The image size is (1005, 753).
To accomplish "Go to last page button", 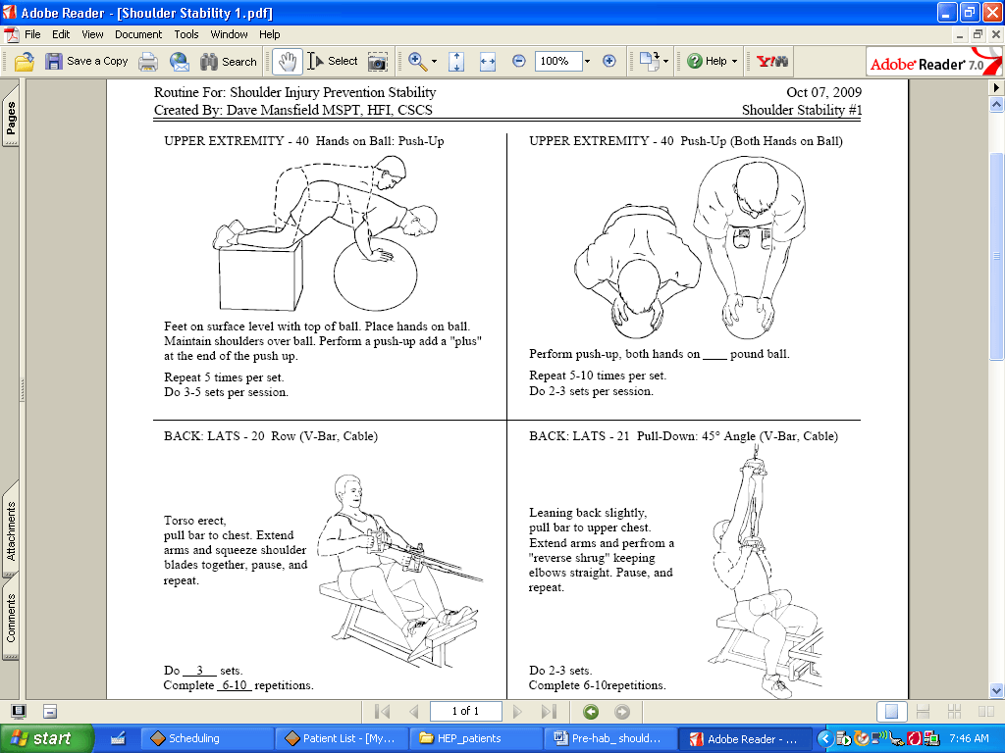I will click(x=549, y=712).
